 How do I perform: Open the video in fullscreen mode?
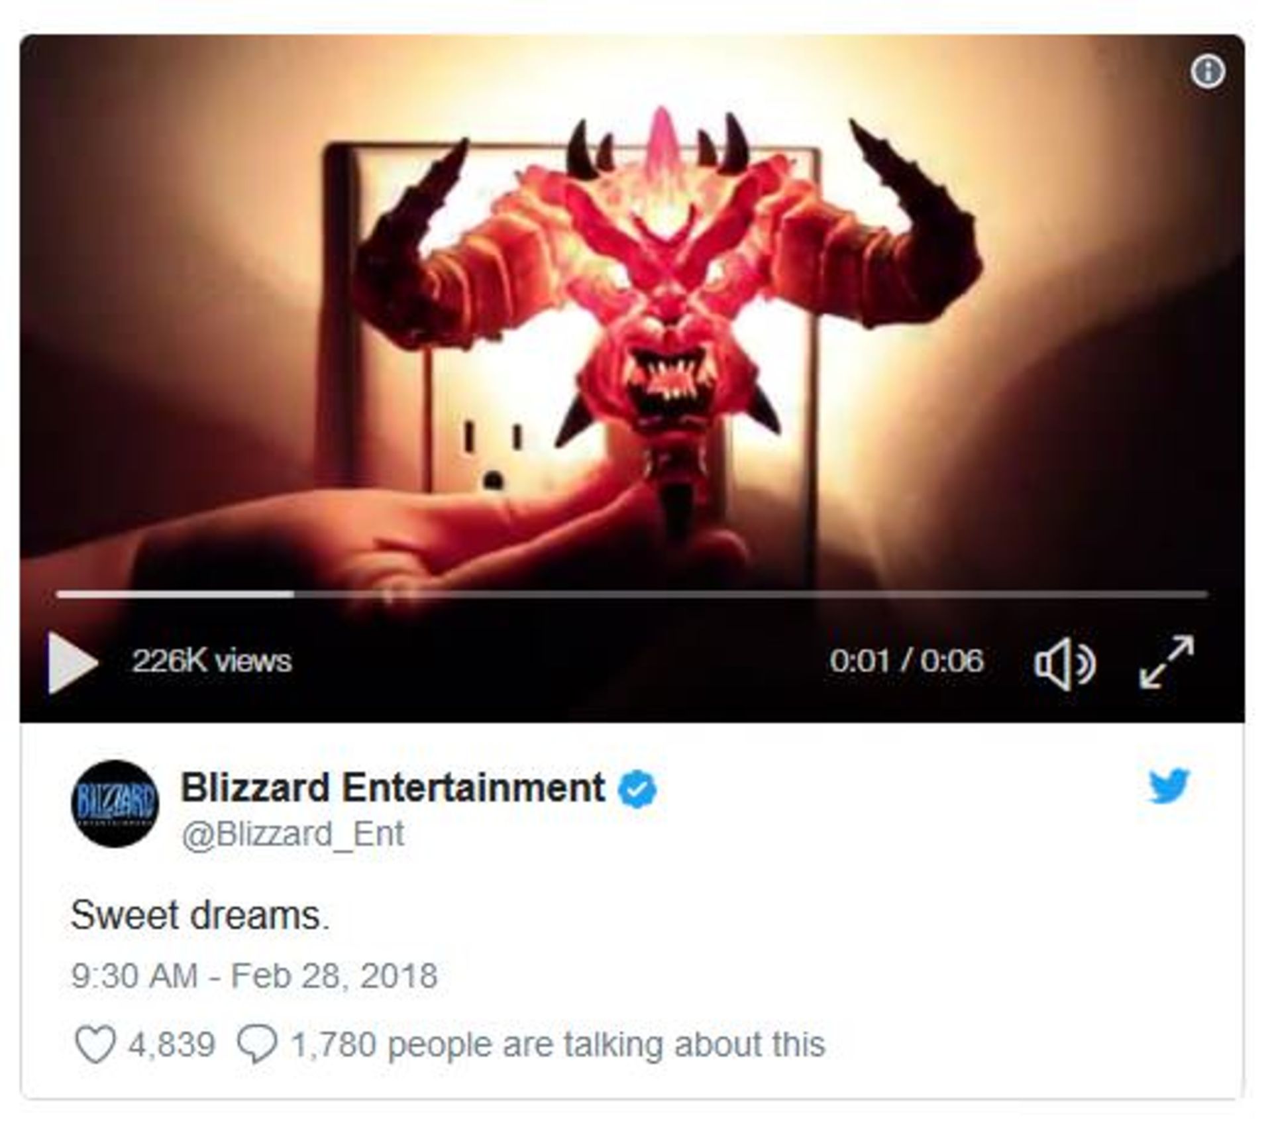pyautogui.click(x=1167, y=661)
